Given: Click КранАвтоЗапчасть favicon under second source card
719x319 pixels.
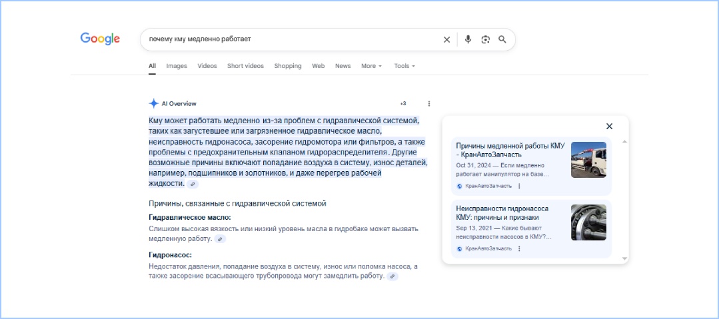Looking at the screenshot, I should (460, 249).
